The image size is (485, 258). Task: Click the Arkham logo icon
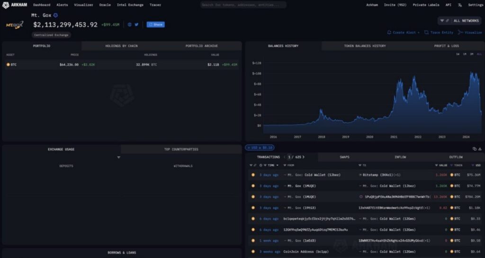pos(6,5)
